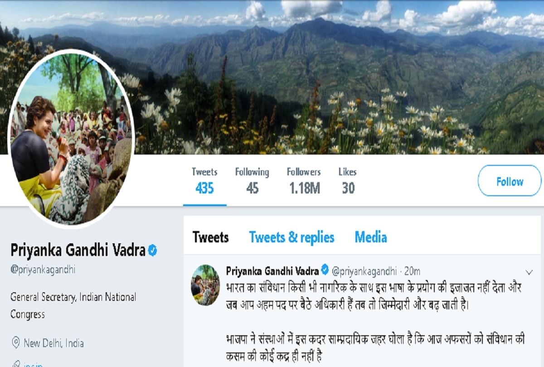This screenshot has height=367, width=544.
Task: Open the large circular profile photo
Action: click(x=71, y=138)
